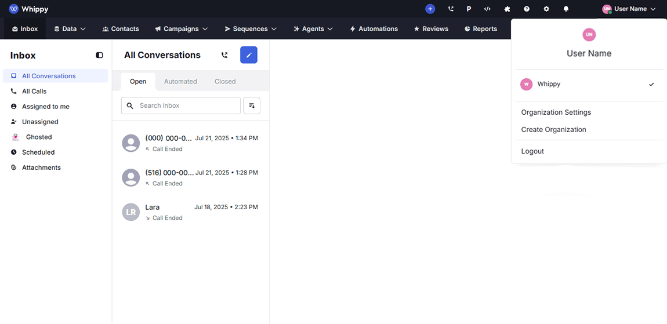Click the User Name heading in the dropdown
Viewport: 667px width, 324px height.
pyautogui.click(x=589, y=53)
